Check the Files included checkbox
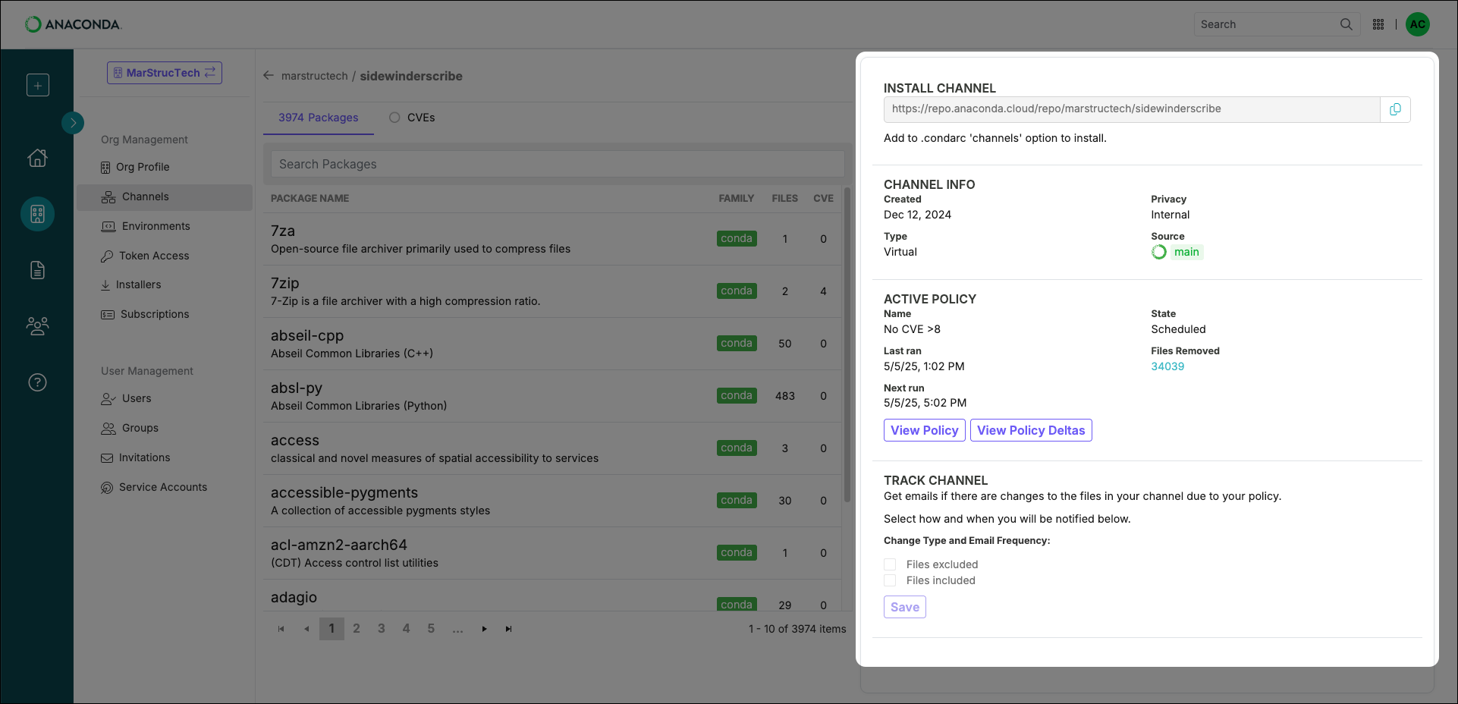The image size is (1458, 704). click(890, 580)
